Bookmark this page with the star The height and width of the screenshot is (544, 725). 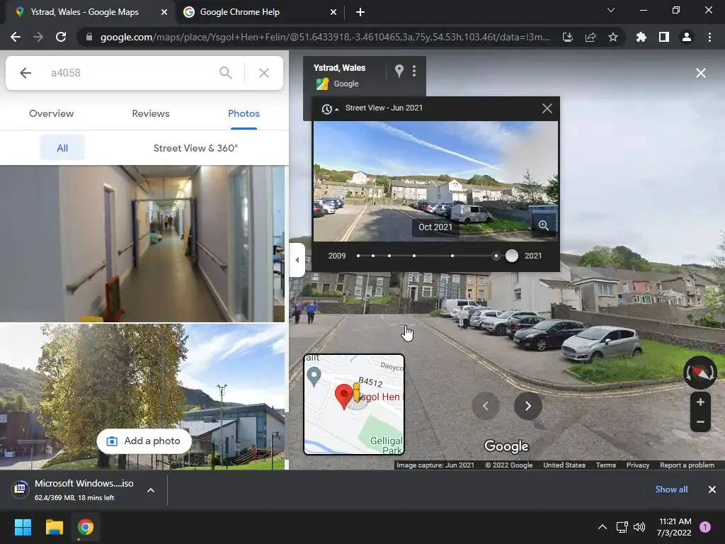click(x=613, y=37)
